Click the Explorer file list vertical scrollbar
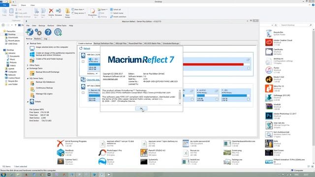Viewport: 315px width, 177px height. pos(314,96)
